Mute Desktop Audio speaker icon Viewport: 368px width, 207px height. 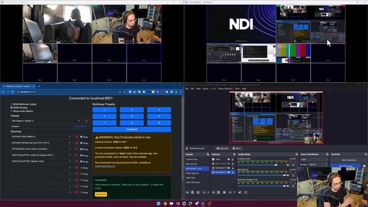pyautogui.click(x=288, y=165)
